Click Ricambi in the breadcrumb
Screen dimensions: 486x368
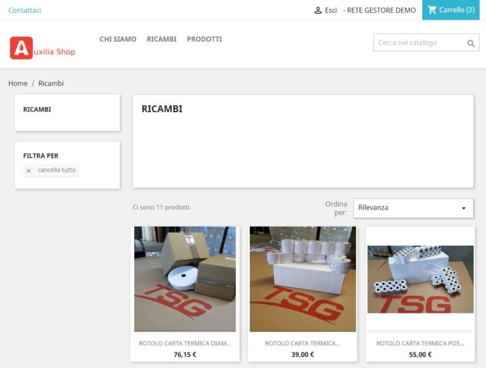tap(51, 83)
